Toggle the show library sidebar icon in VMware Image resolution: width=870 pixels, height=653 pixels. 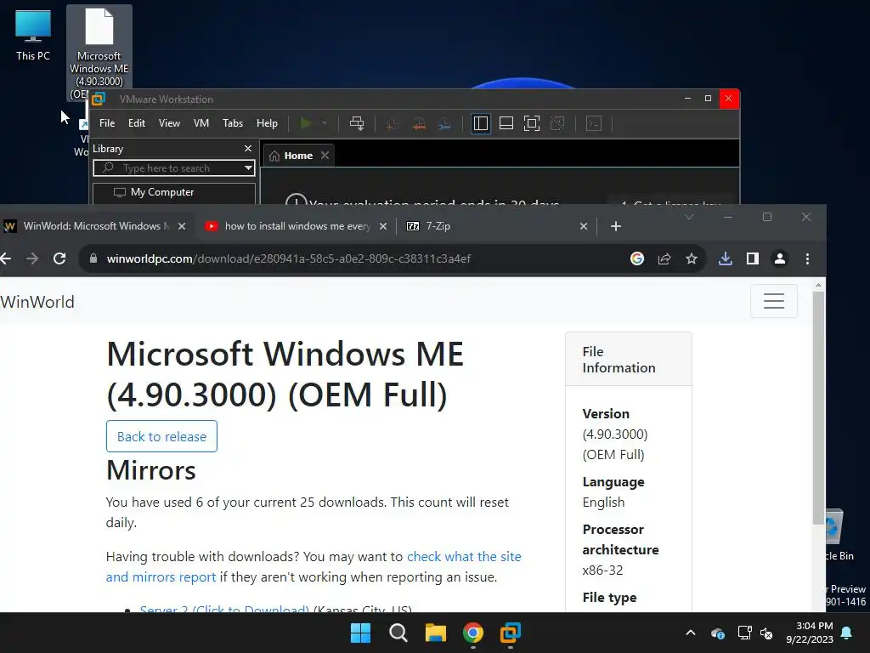coord(481,123)
